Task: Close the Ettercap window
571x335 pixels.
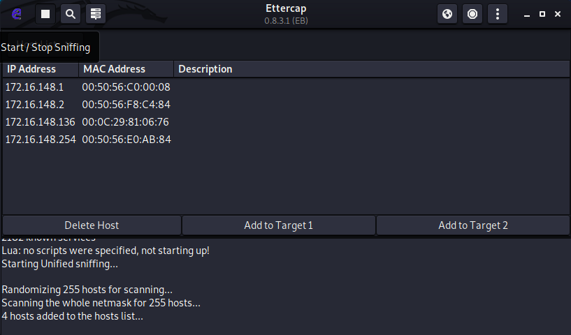Action: 558,14
